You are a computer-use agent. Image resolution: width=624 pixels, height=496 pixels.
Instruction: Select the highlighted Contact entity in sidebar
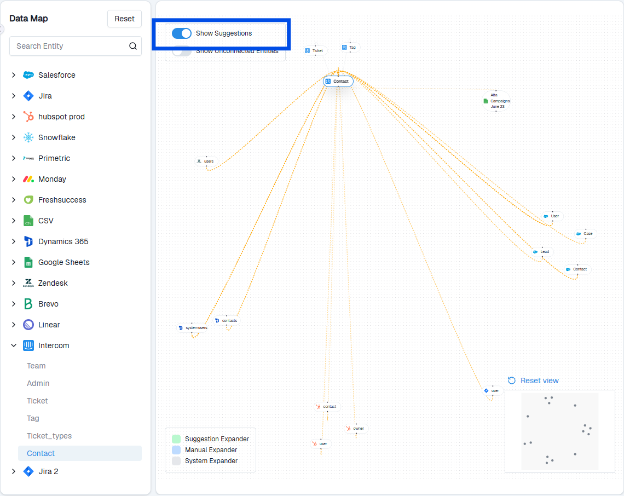point(79,453)
